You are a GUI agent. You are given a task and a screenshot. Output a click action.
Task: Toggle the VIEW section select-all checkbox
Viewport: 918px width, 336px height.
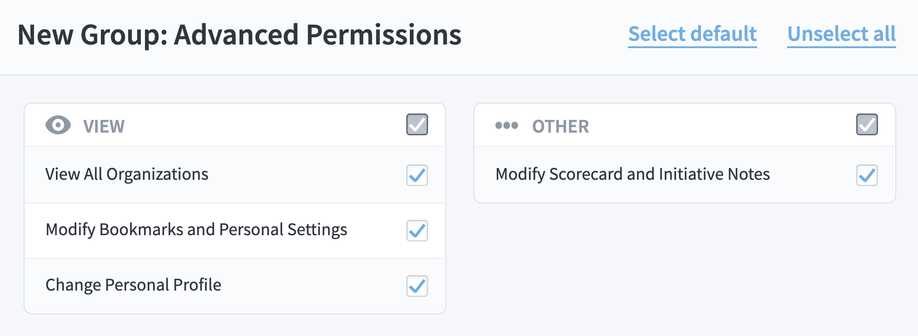(417, 124)
